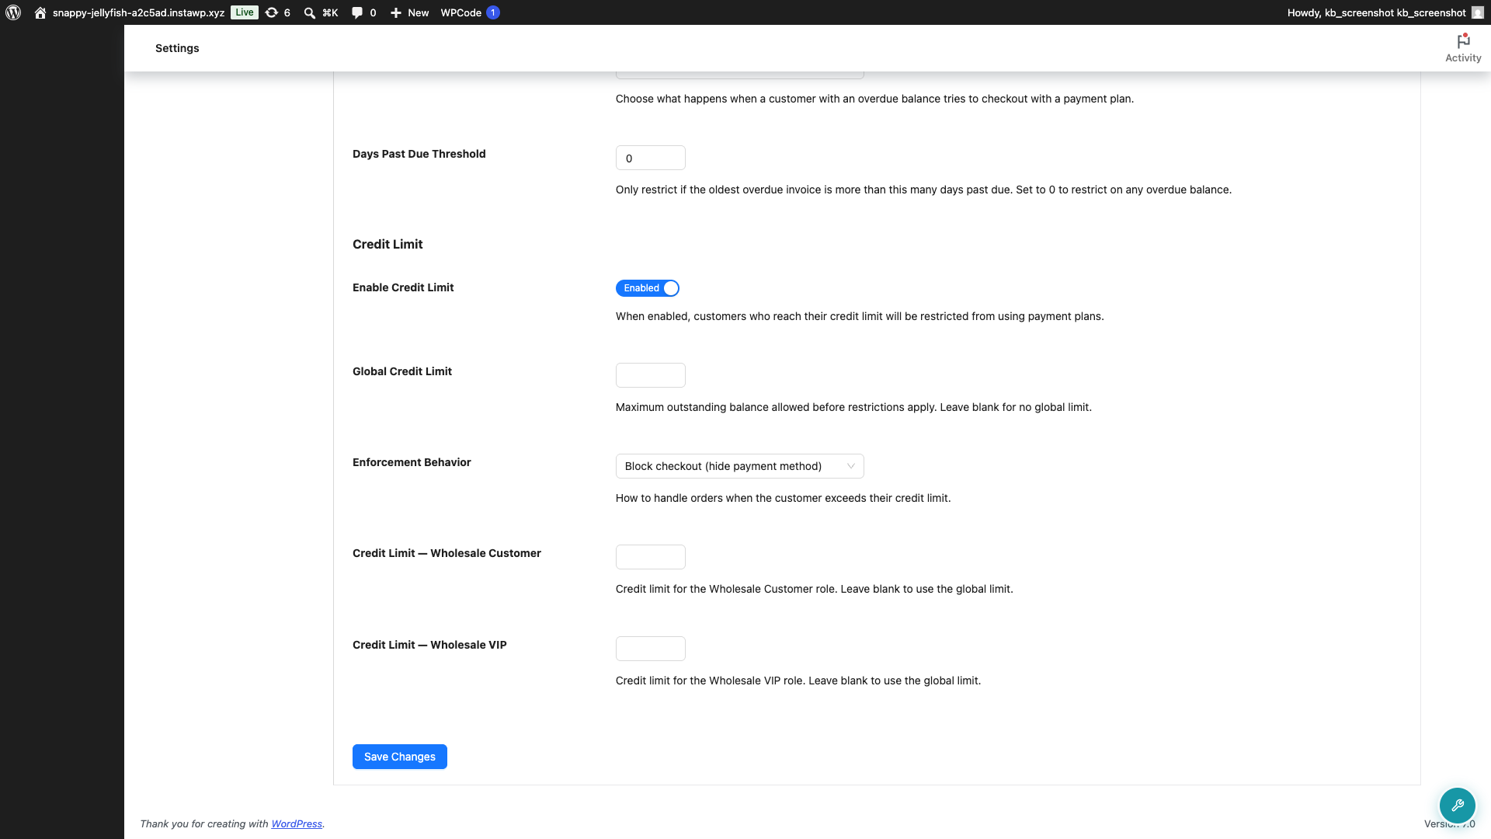Focus the Wholesale Customer credit limit field
Image resolution: width=1491 pixels, height=839 pixels.
coord(650,557)
